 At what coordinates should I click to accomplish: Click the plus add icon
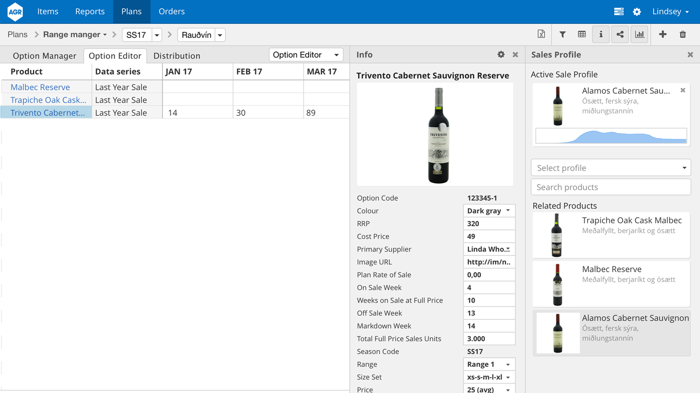(663, 34)
